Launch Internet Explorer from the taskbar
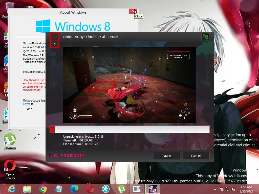This screenshot has height=194, width=259. (12, 189)
